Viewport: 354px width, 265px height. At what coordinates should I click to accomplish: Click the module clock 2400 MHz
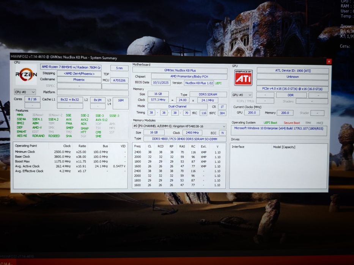click(192, 133)
